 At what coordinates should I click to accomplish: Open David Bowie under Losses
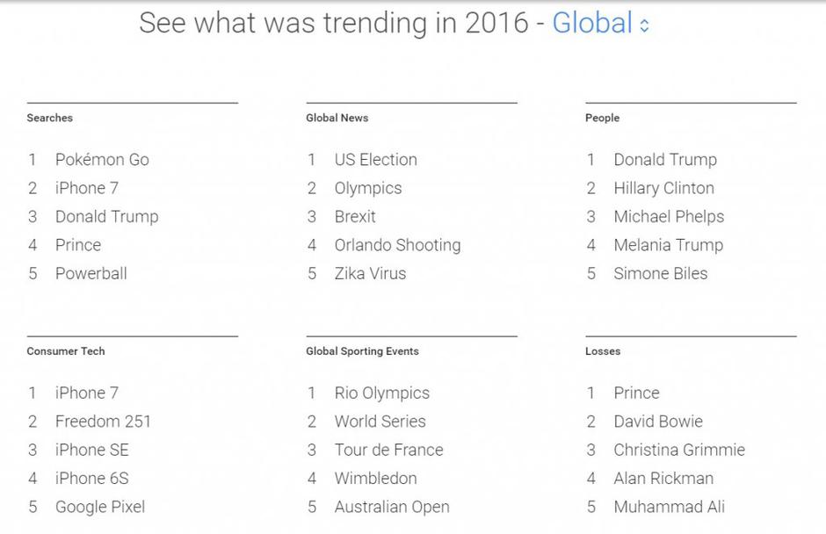[x=658, y=422]
